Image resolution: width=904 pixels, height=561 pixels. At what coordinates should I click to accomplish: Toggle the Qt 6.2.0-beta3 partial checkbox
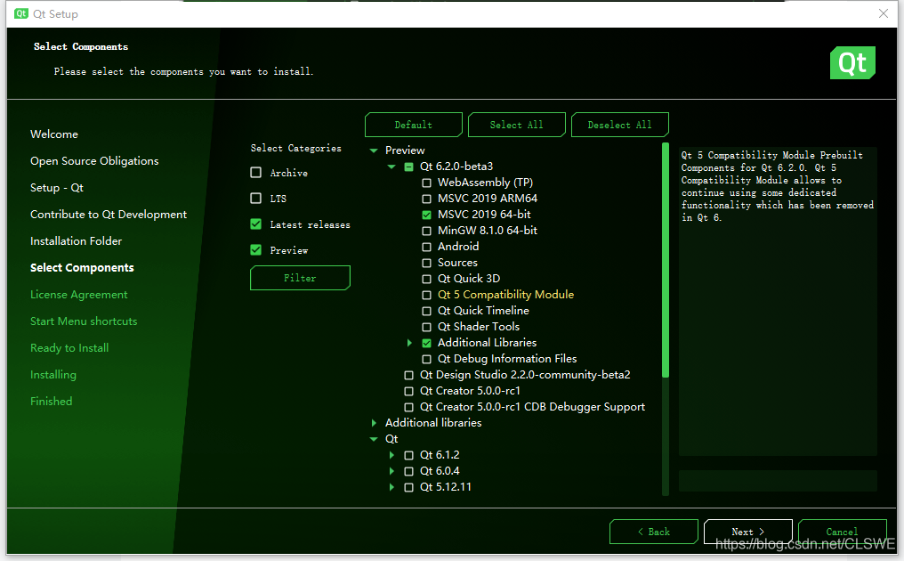tap(408, 167)
